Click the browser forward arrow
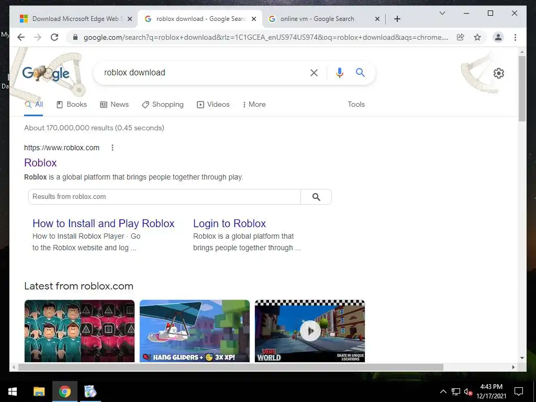 (x=38, y=37)
